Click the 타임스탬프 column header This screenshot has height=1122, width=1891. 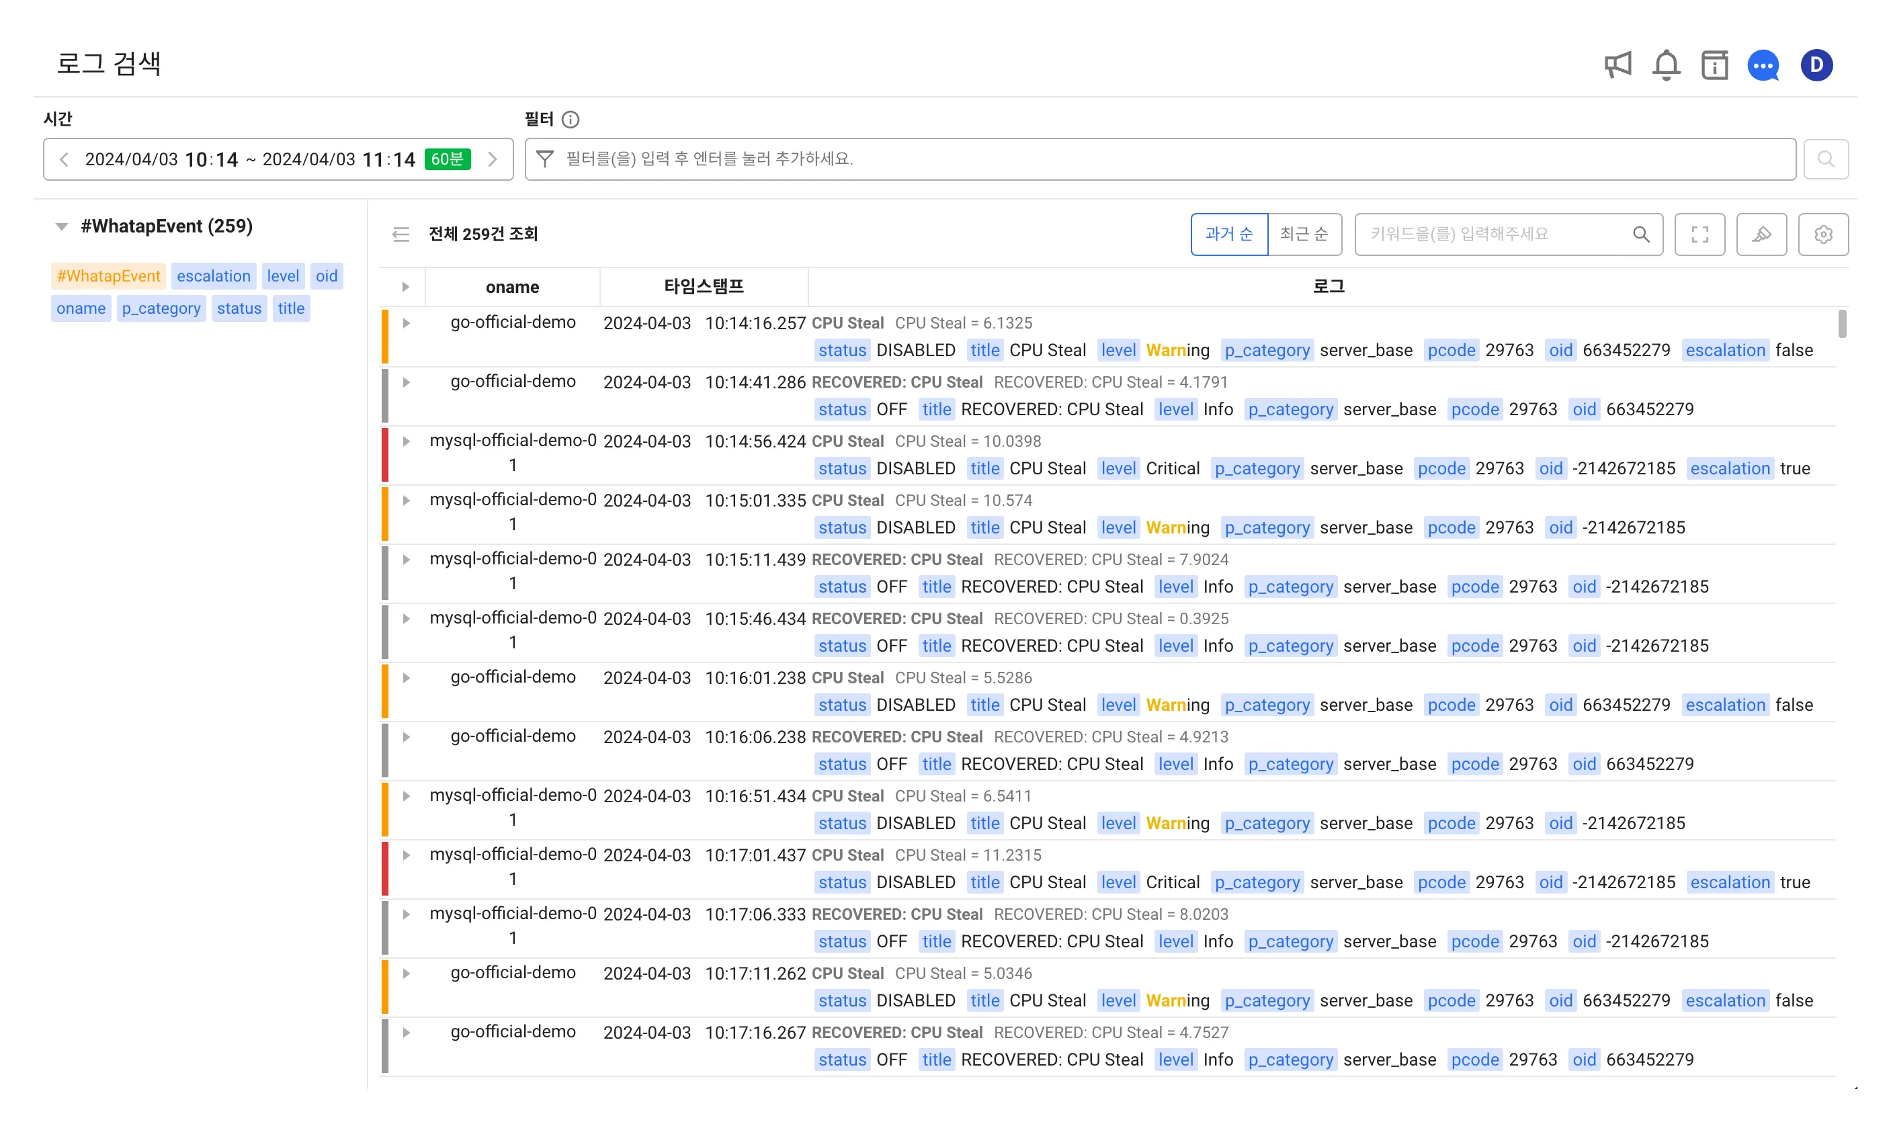tap(703, 287)
